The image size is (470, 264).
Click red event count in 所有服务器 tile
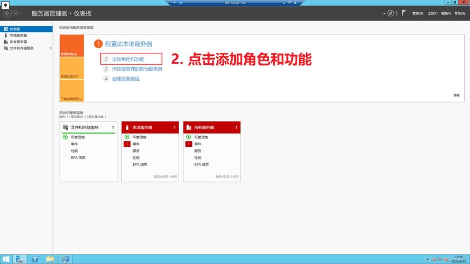[x=189, y=144]
